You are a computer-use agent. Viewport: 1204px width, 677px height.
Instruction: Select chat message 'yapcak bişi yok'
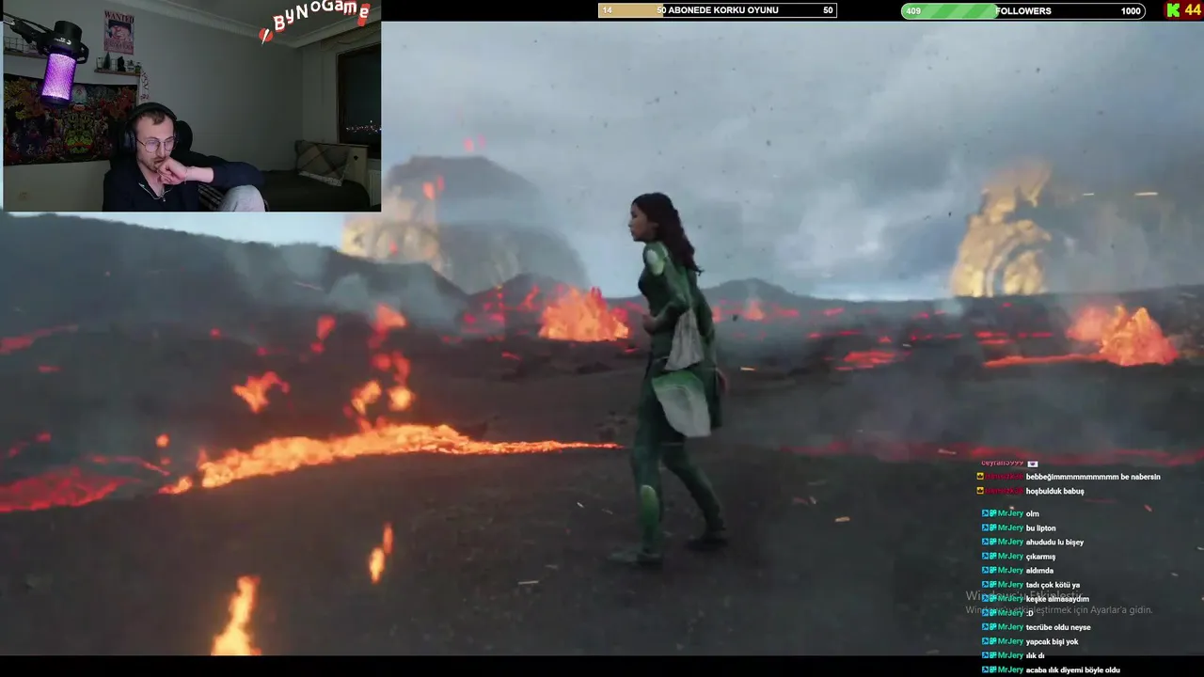click(1052, 641)
